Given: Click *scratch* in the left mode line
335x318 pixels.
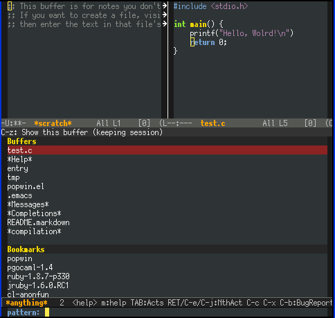Looking at the screenshot, I should [x=53, y=123].
